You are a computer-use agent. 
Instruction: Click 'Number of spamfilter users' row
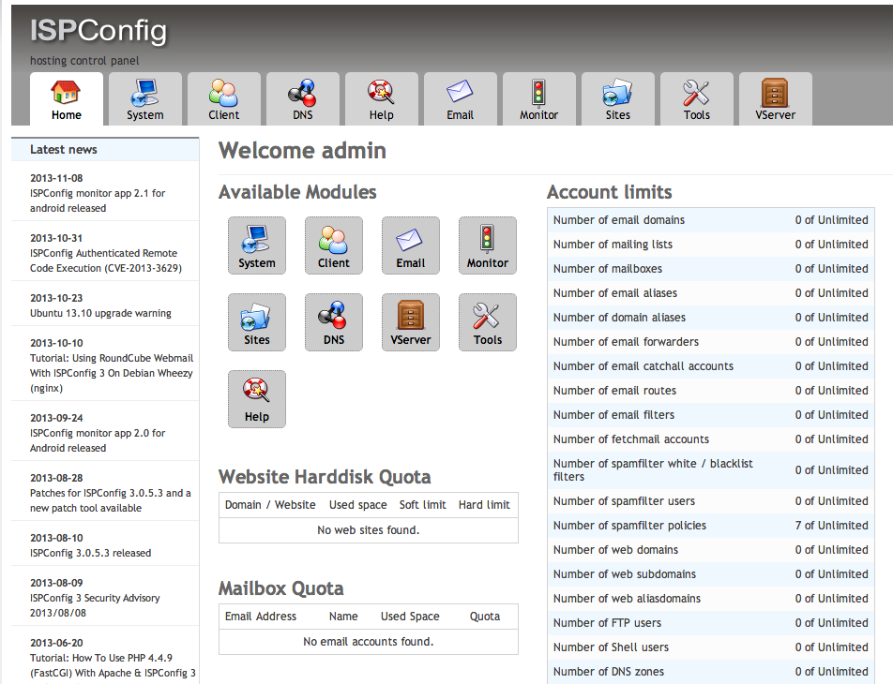pyautogui.click(x=711, y=501)
